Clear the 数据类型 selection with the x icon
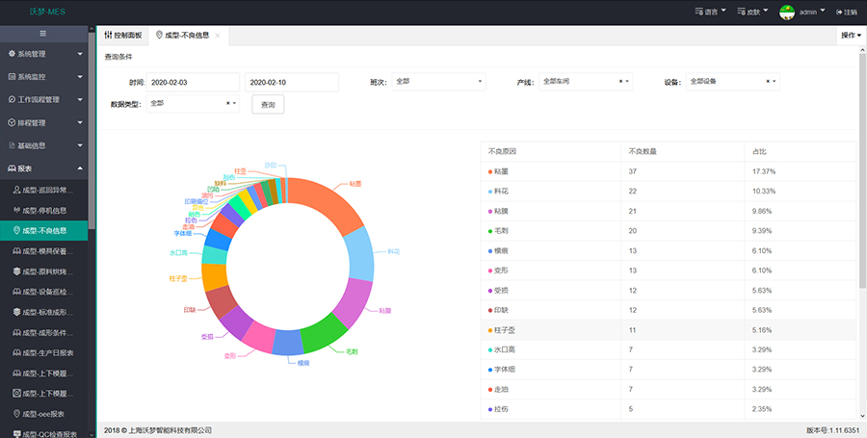Viewport: 867px width, 438px height. click(228, 103)
